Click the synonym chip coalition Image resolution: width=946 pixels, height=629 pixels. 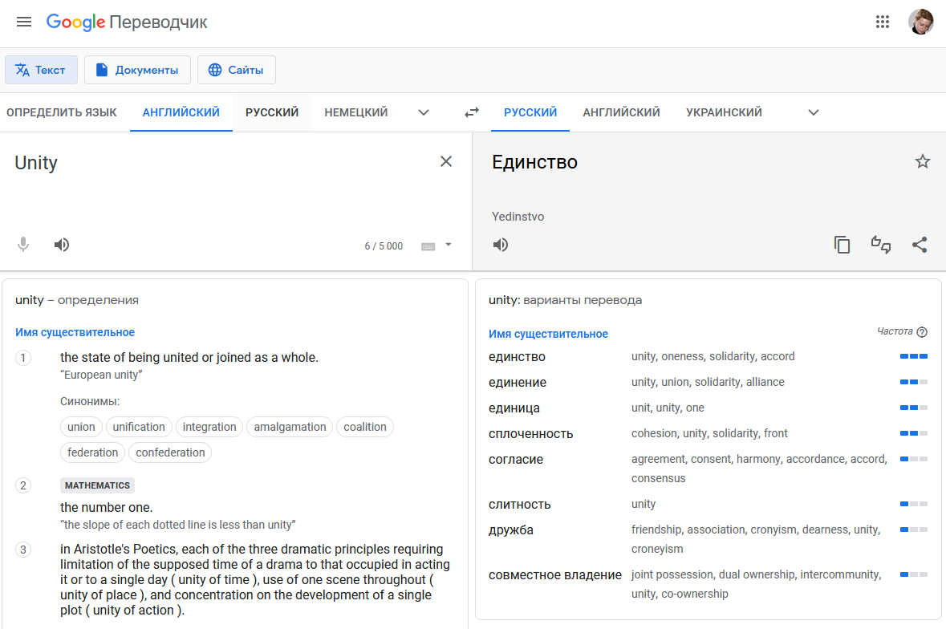pyautogui.click(x=365, y=427)
